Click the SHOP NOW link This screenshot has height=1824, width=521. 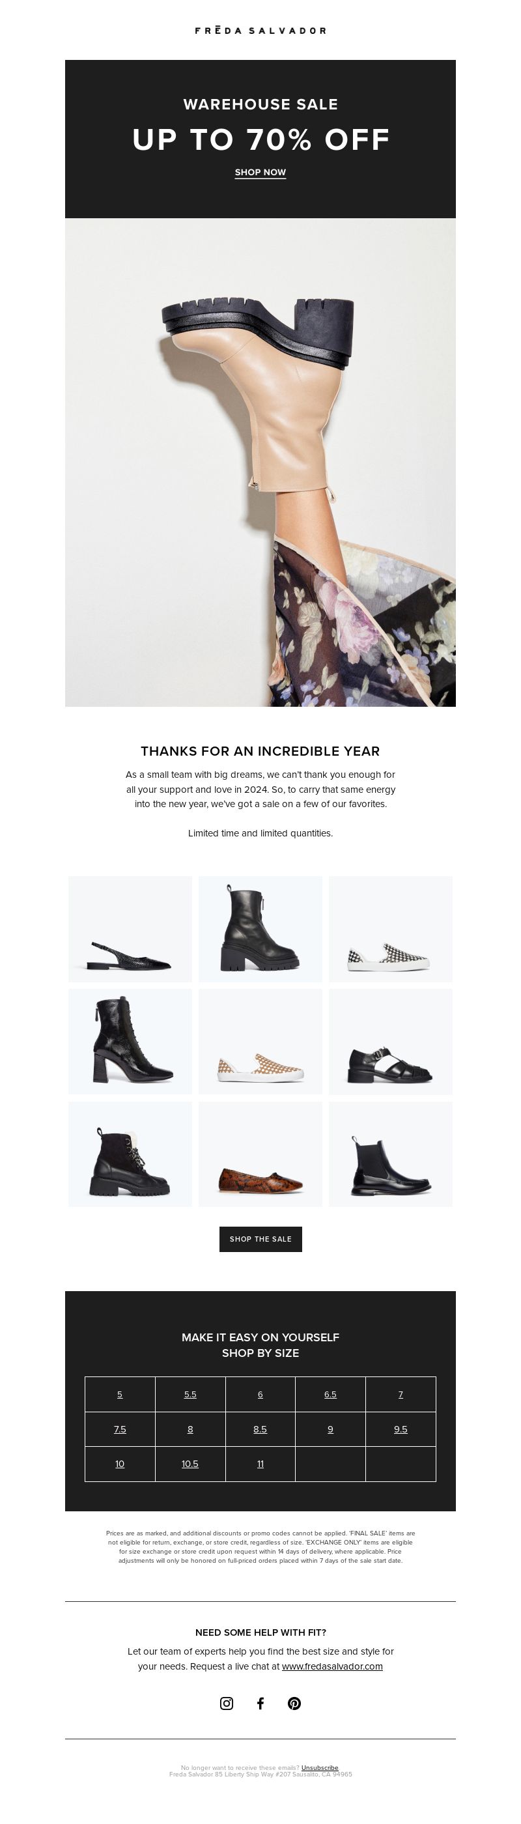[x=260, y=172]
